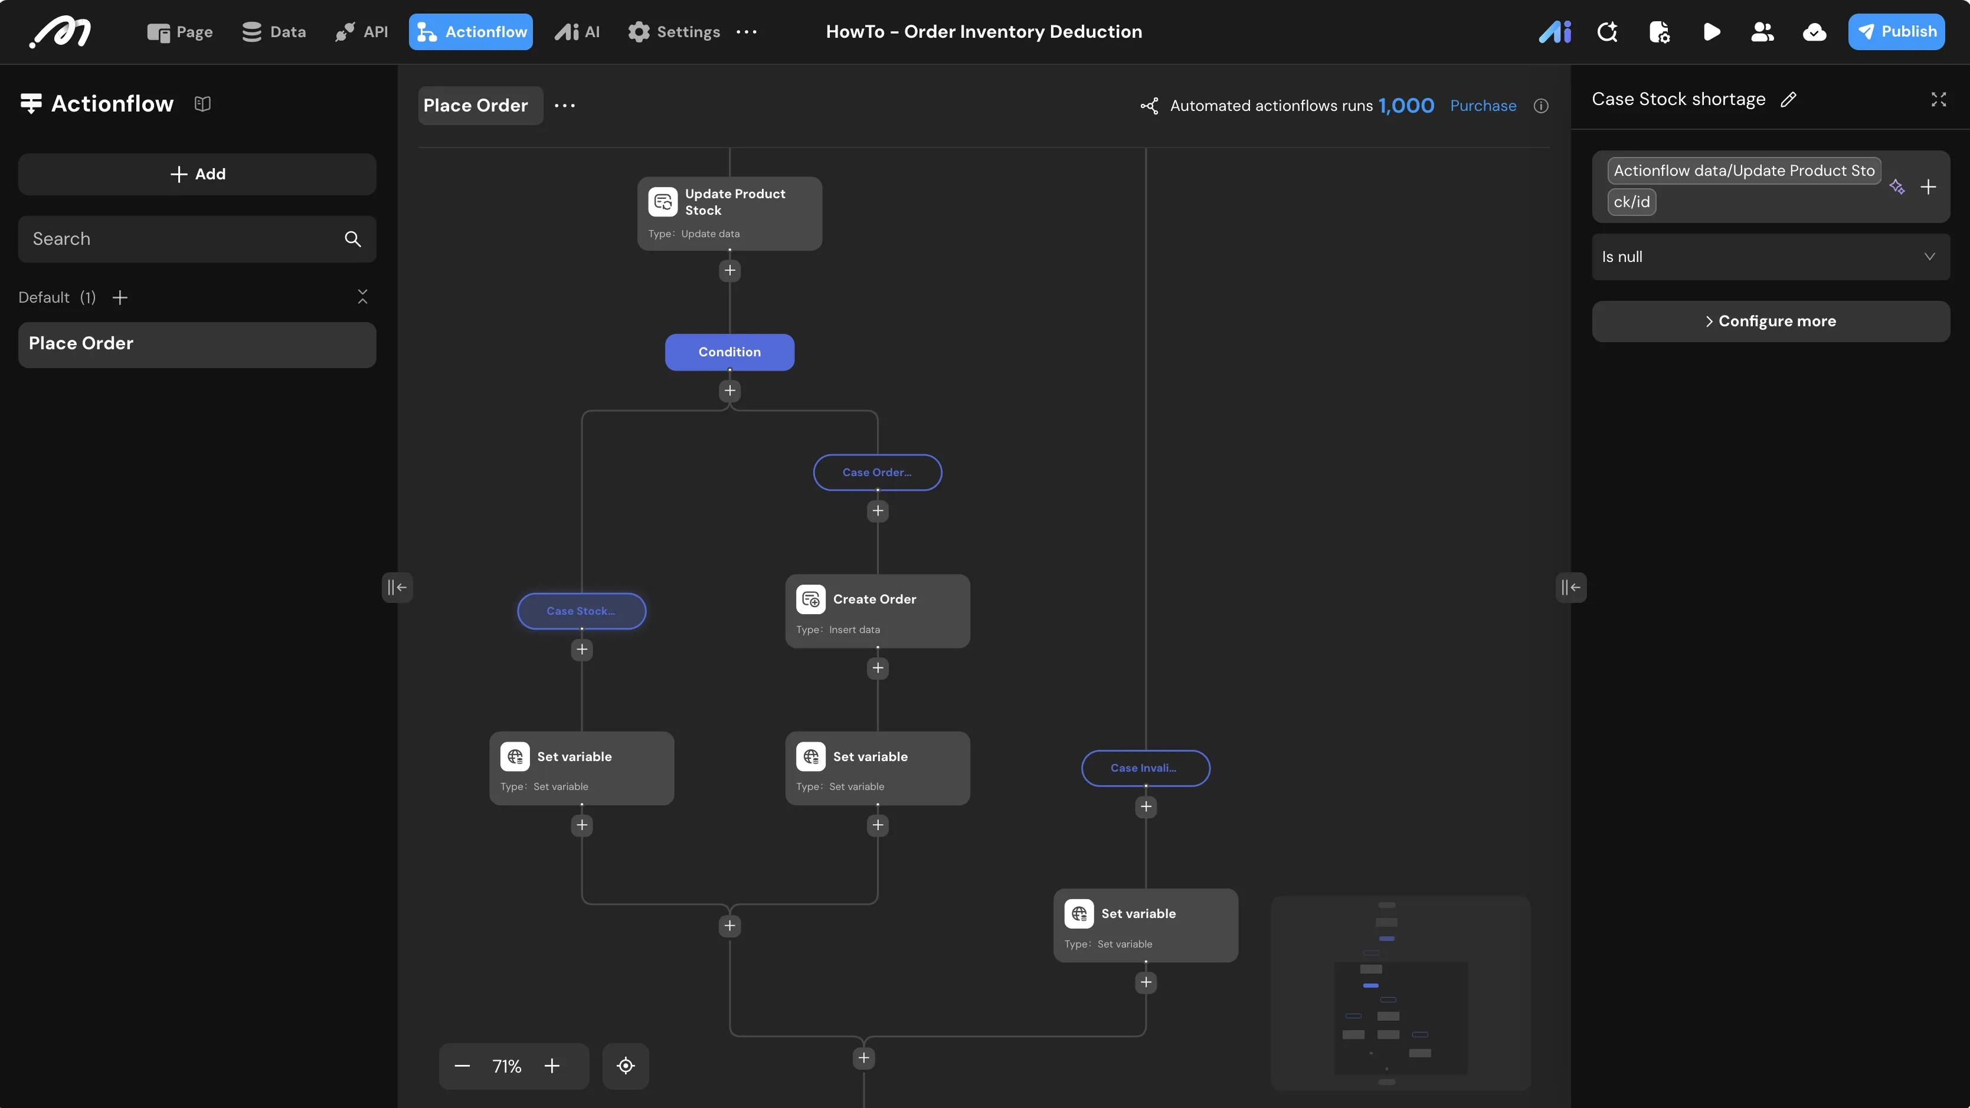Click the plus below Case Invali node
The image size is (1970, 1108).
(x=1146, y=807)
